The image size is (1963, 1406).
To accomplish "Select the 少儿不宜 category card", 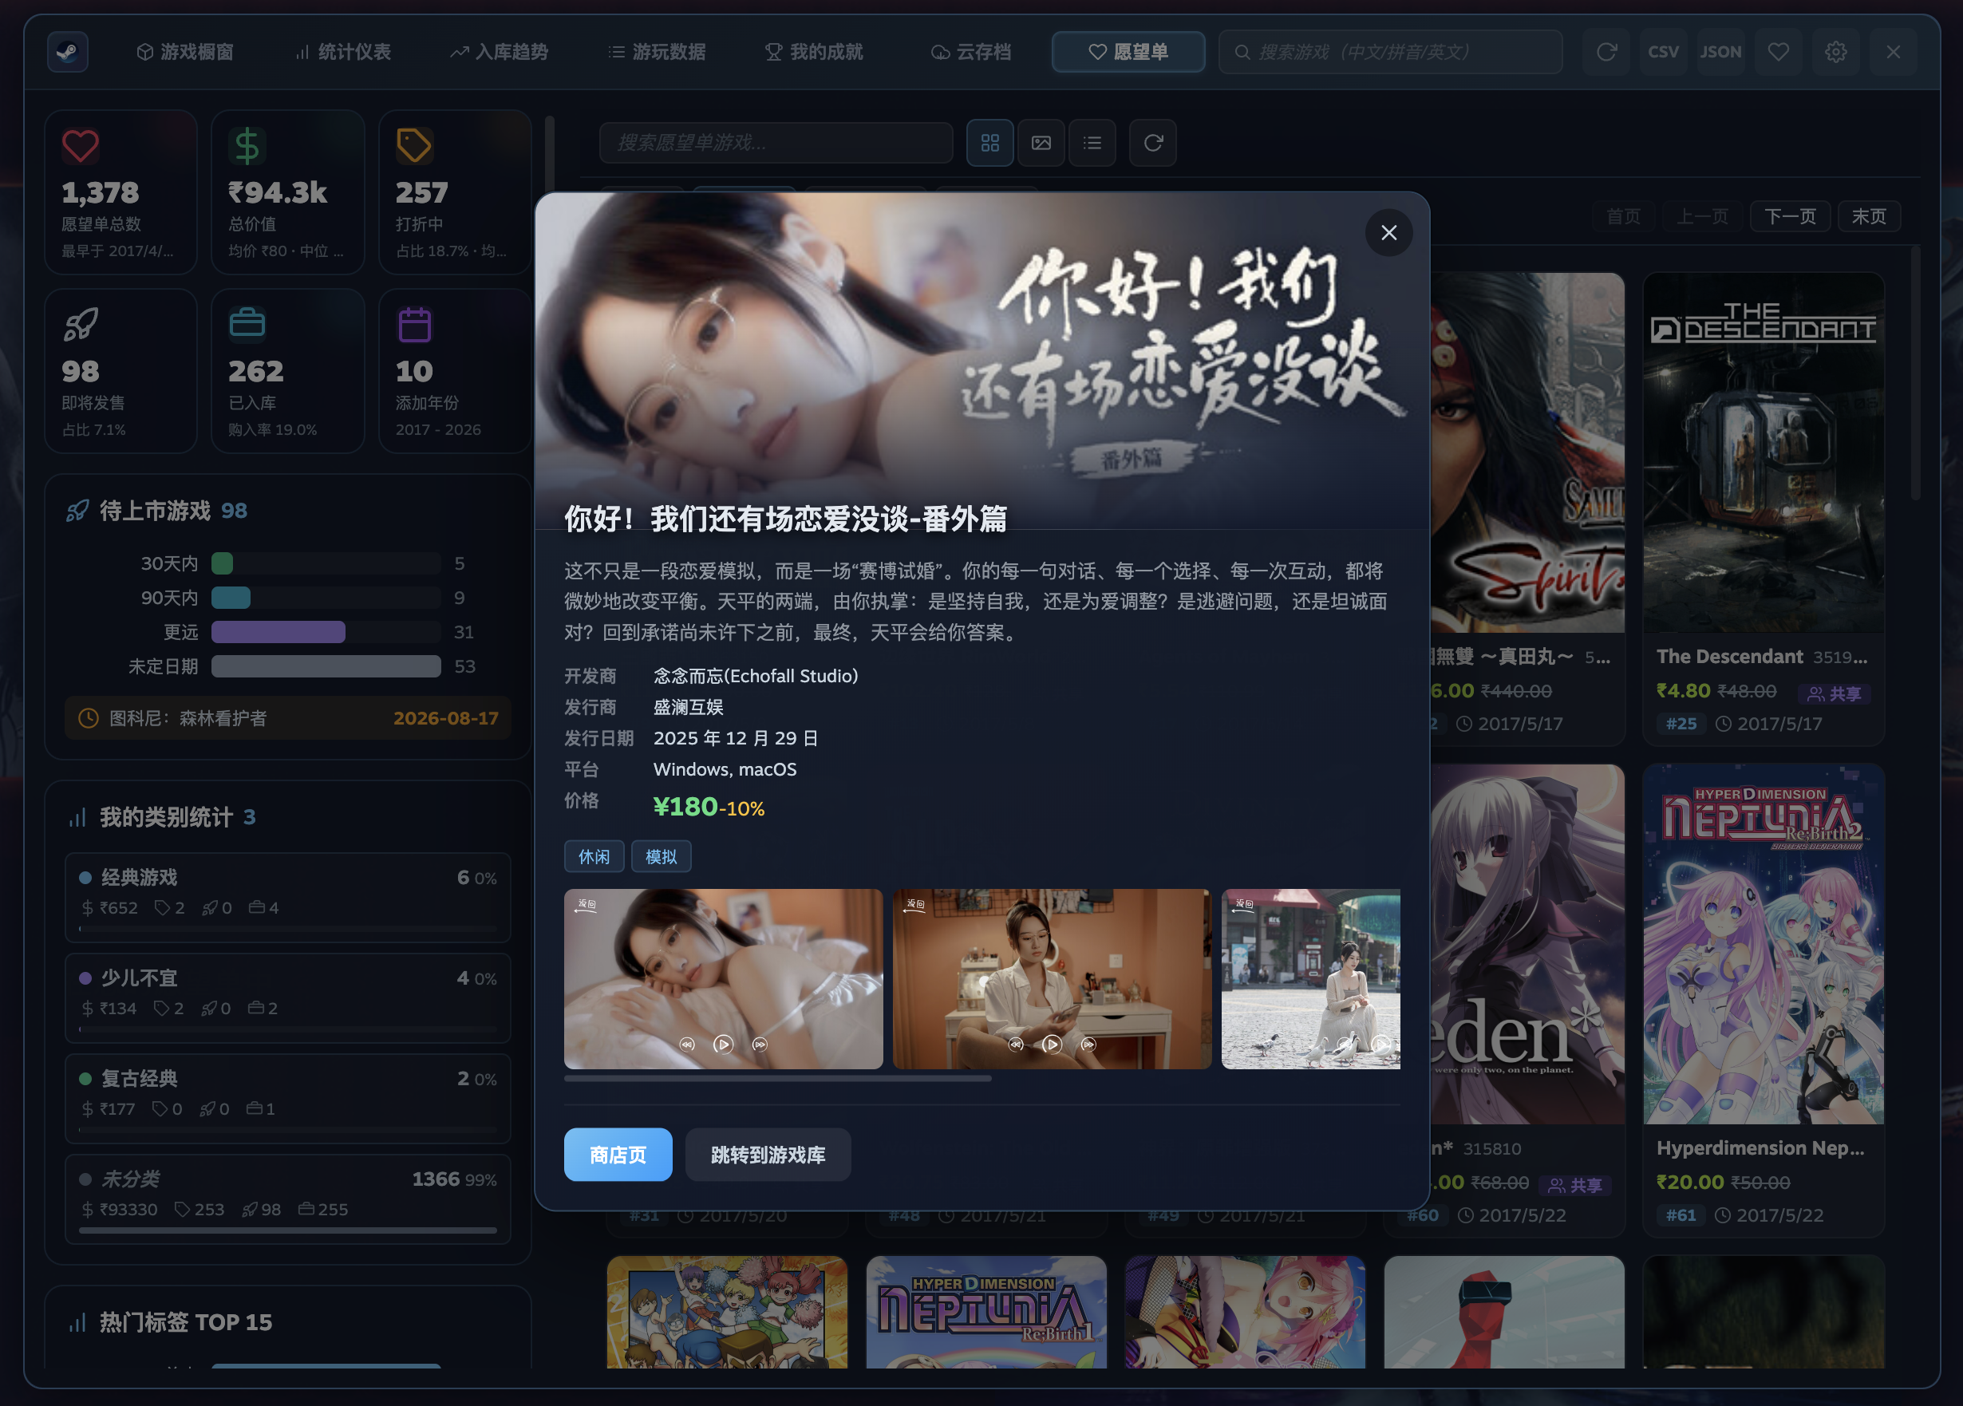I will point(288,998).
